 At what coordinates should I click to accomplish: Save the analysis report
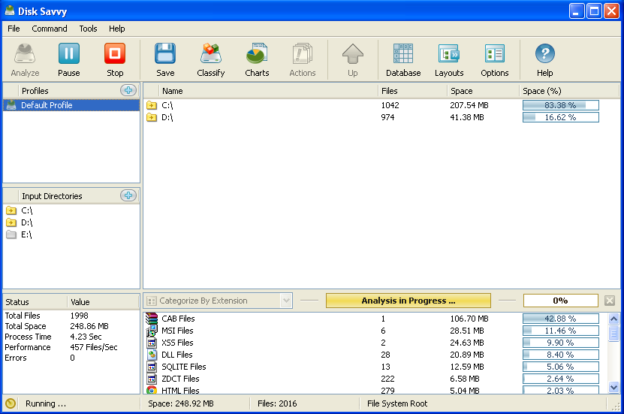tap(165, 60)
